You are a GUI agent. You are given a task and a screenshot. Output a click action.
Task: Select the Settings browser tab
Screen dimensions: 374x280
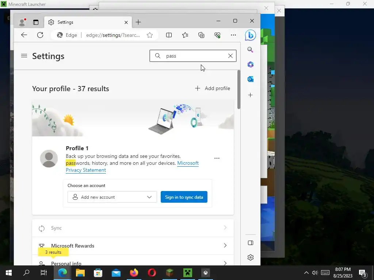tap(88, 22)
